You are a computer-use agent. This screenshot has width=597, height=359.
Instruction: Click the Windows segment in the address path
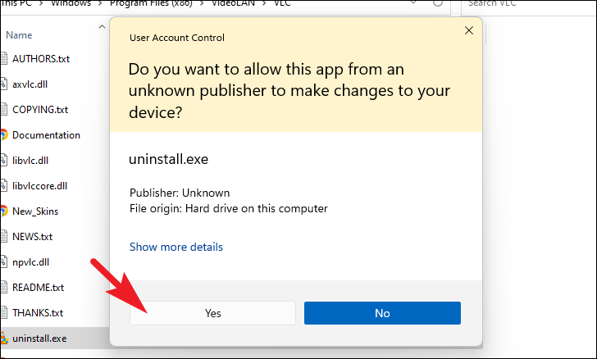coord(71,3)
